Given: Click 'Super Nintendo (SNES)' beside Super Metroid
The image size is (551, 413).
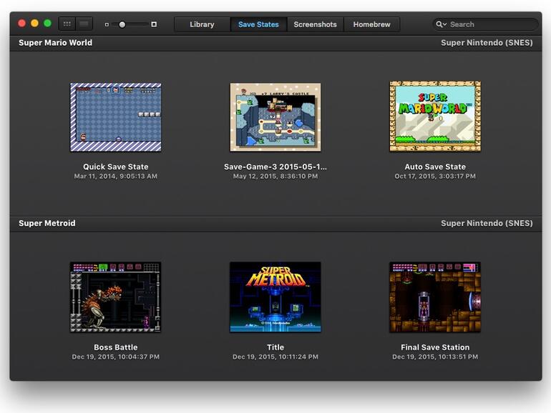Looking at the screenshot, I should pyautogui.click(x=487, y=223).
